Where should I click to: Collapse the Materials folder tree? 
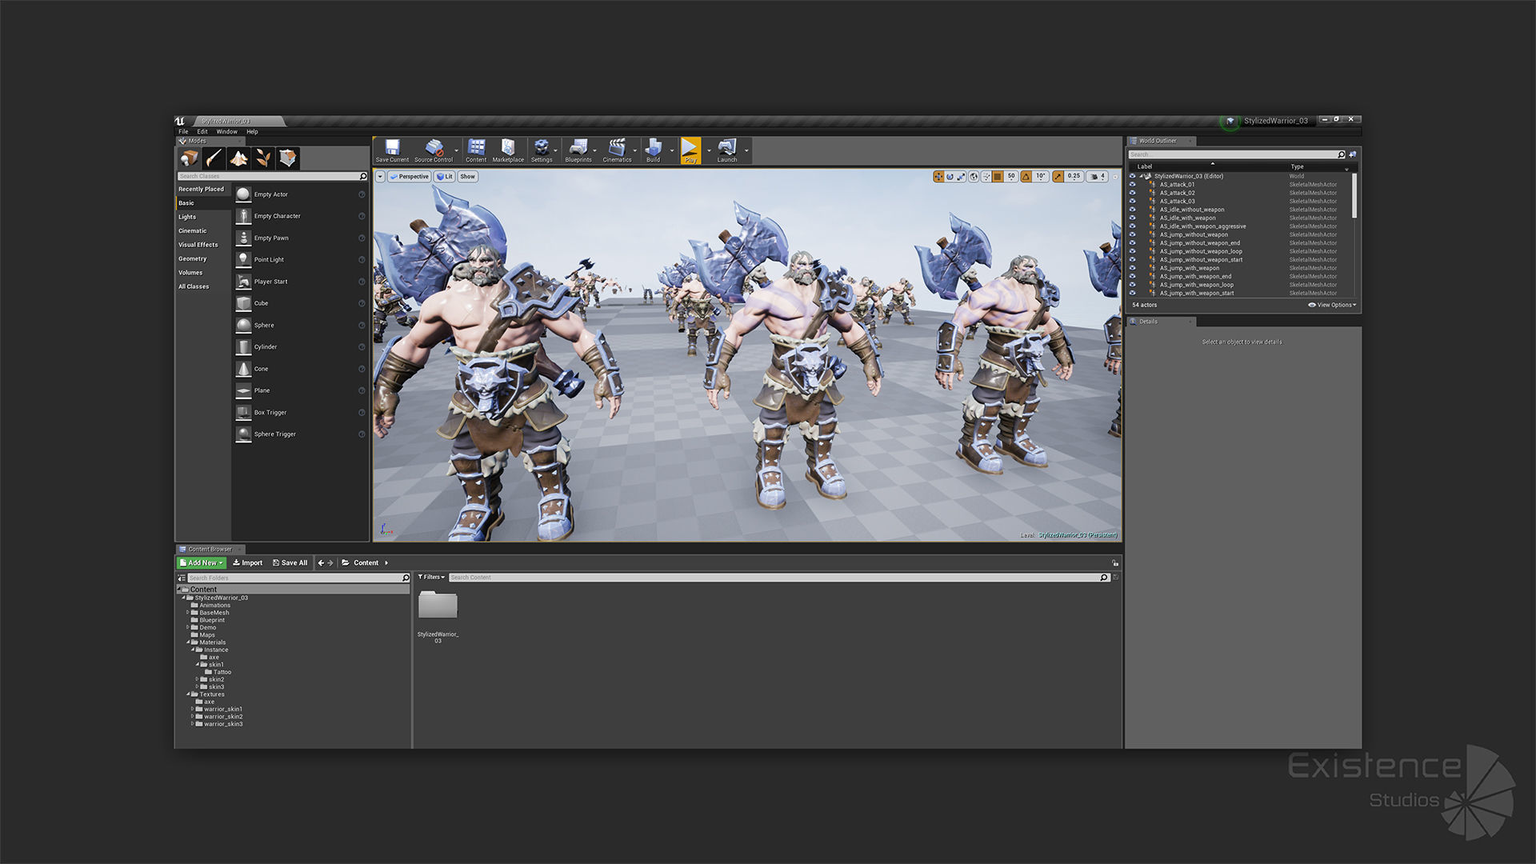pos(189,642)
